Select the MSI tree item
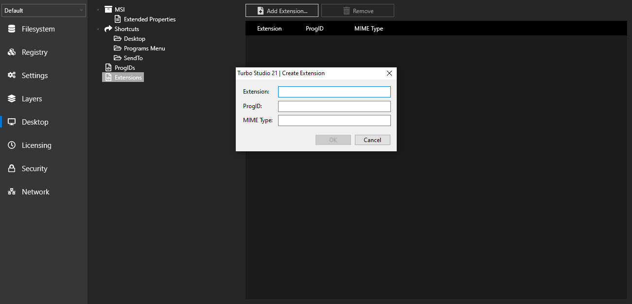 pos(120,10)
